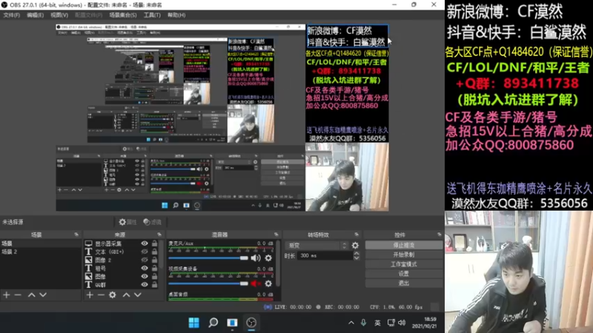
Task: Toggle lock on the 文本 (GDI+) source
Action: (155, 252)
